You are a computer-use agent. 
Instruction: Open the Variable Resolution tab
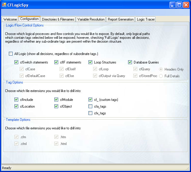[91, 19]
